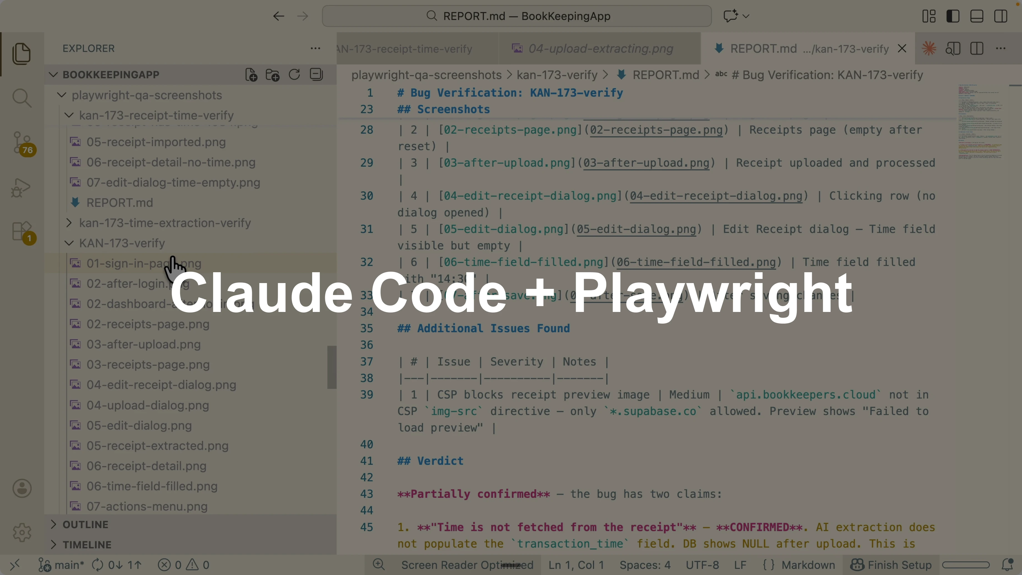This screenshot has height=575, width=1022.
Task: Click the main* branch in status bar
Action: (x=61, y=565)
